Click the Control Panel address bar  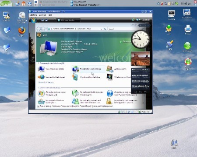pos(75,29)
